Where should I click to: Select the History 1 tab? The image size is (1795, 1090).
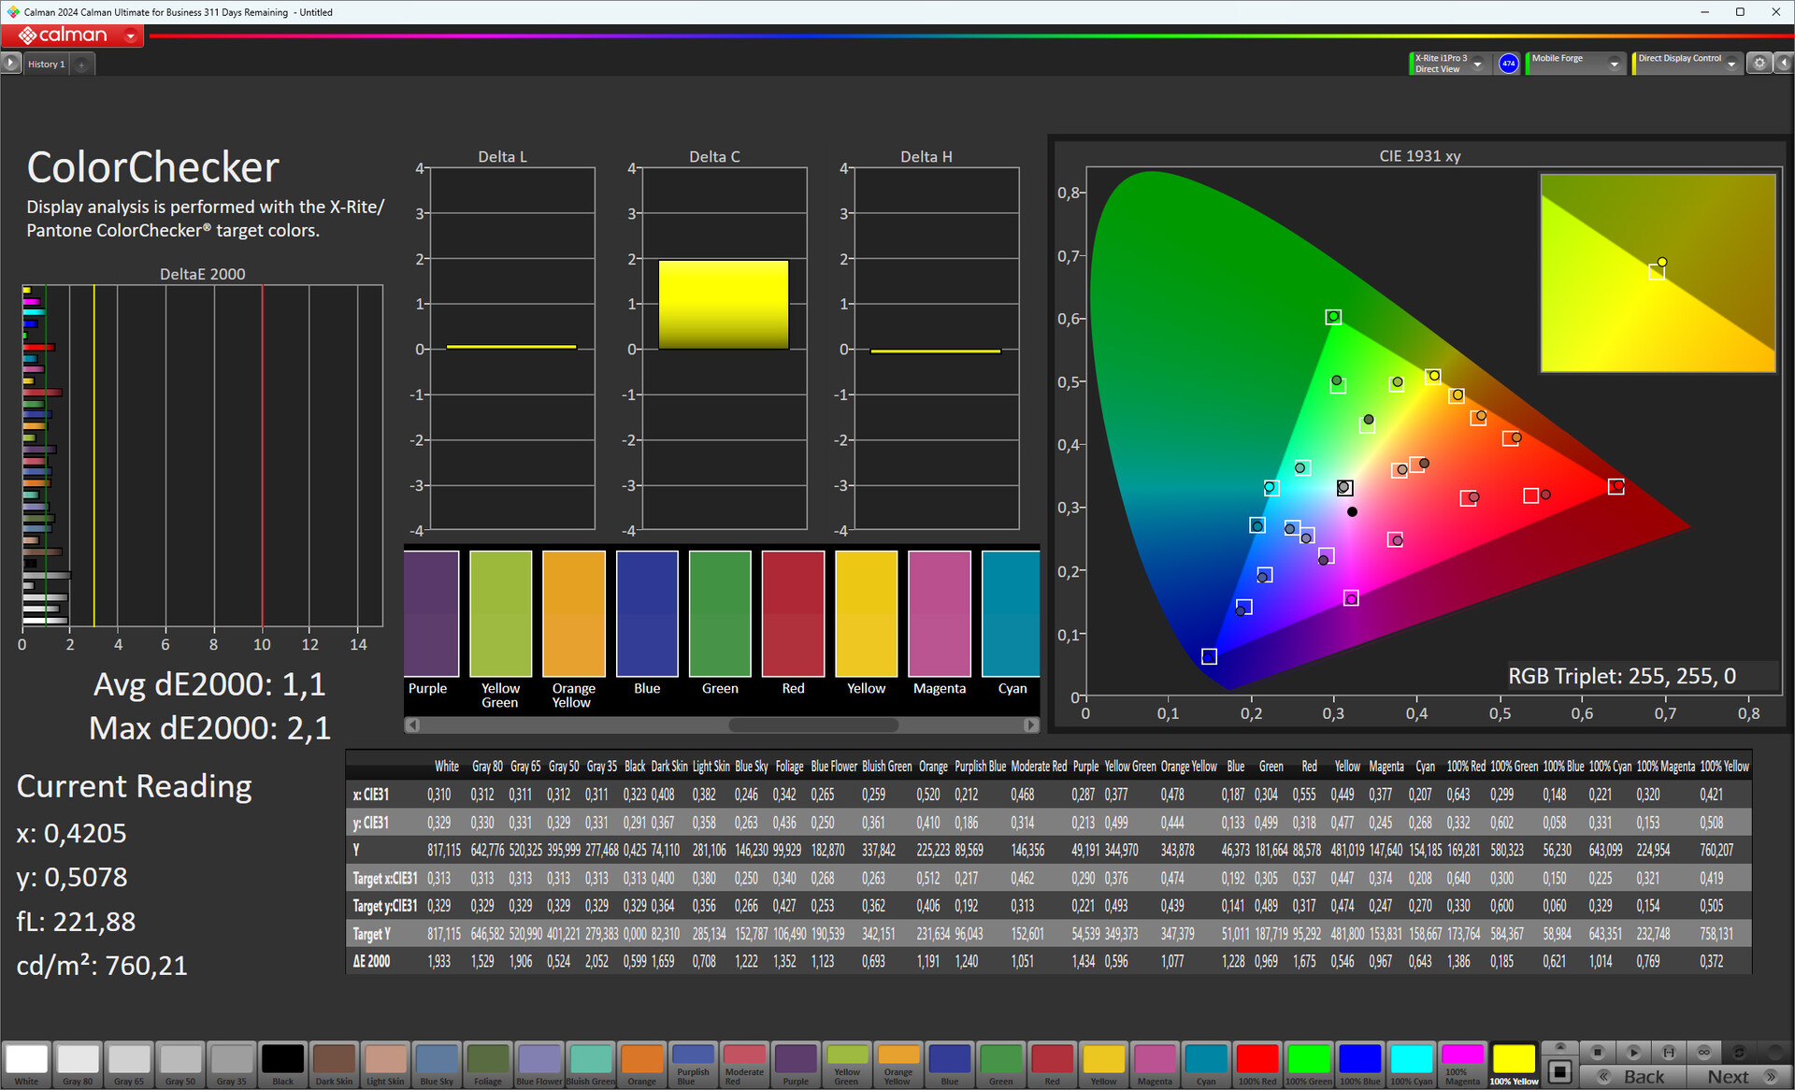[x=46, y=65]
